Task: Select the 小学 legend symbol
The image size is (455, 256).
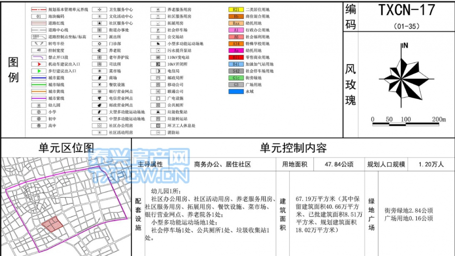Action: pos(39,112)
